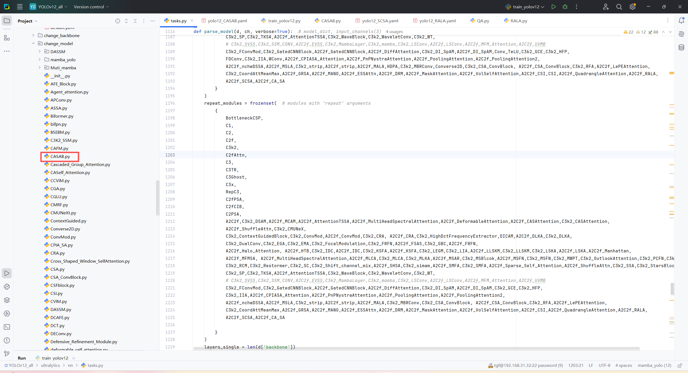Image resolution: width=688 pixels, height=373 pixels.
Task: Toggle read-only lock in status bar
Action: pos(680,365)
